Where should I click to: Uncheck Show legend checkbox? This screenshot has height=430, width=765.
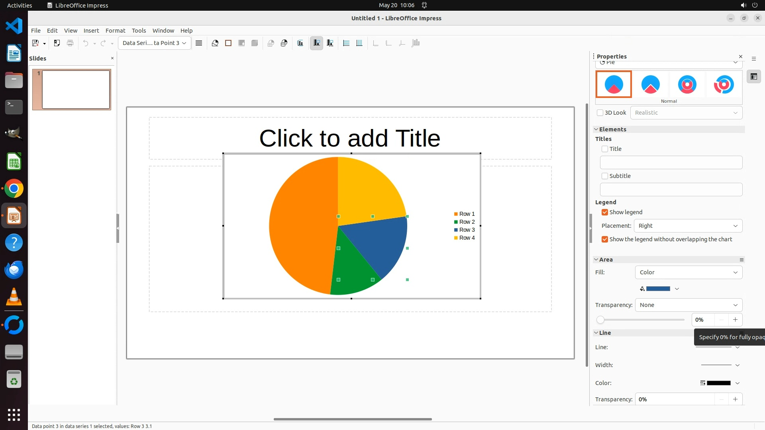click(605, 212)
